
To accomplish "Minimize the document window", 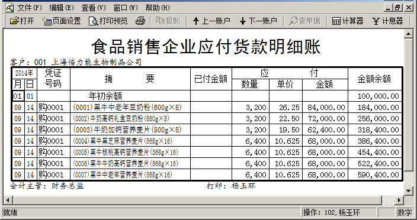I will (x=389, y=8).
